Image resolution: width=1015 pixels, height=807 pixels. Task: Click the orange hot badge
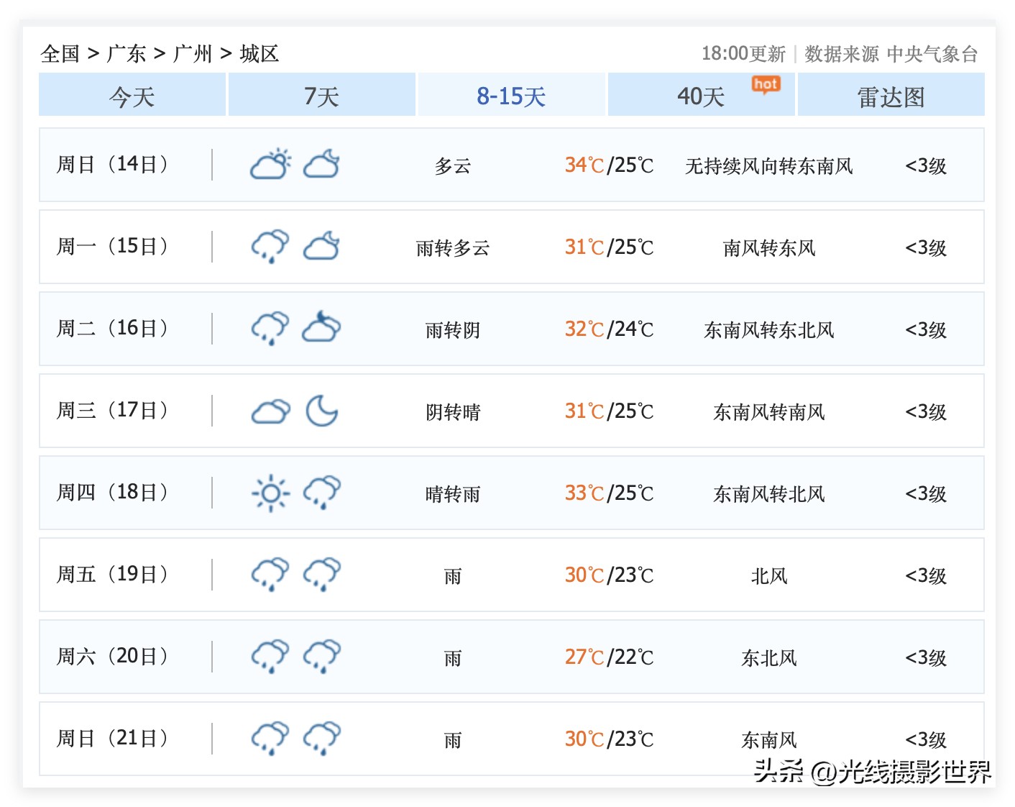(x=766, y=85)
